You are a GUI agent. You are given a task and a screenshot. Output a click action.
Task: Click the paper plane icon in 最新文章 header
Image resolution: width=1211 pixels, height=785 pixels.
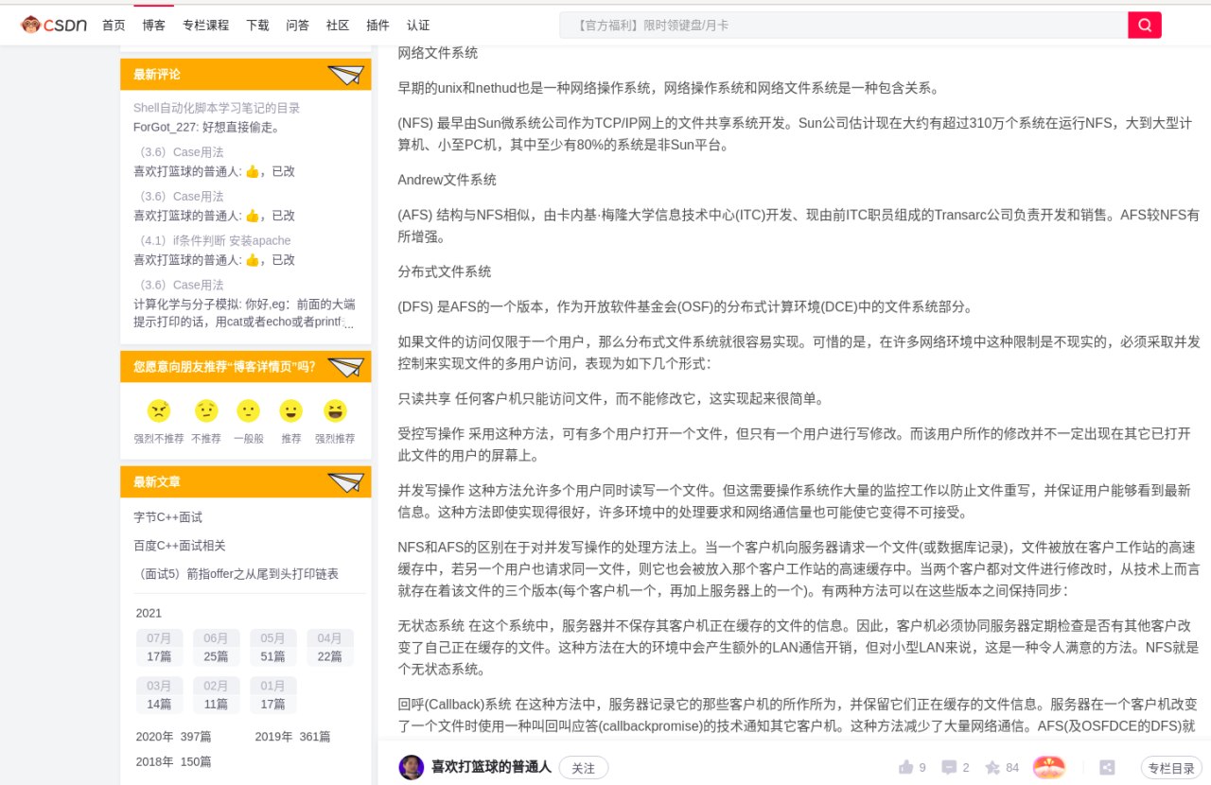(345, 482)
